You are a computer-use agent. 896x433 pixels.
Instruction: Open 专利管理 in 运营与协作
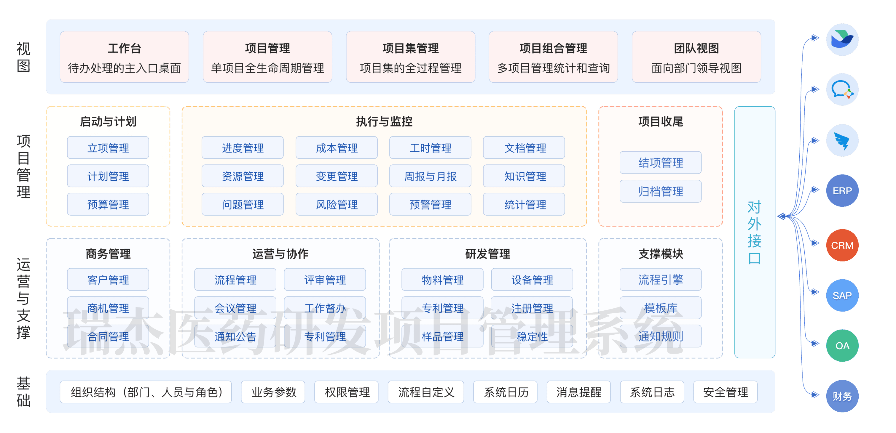[x=325, y=336]
